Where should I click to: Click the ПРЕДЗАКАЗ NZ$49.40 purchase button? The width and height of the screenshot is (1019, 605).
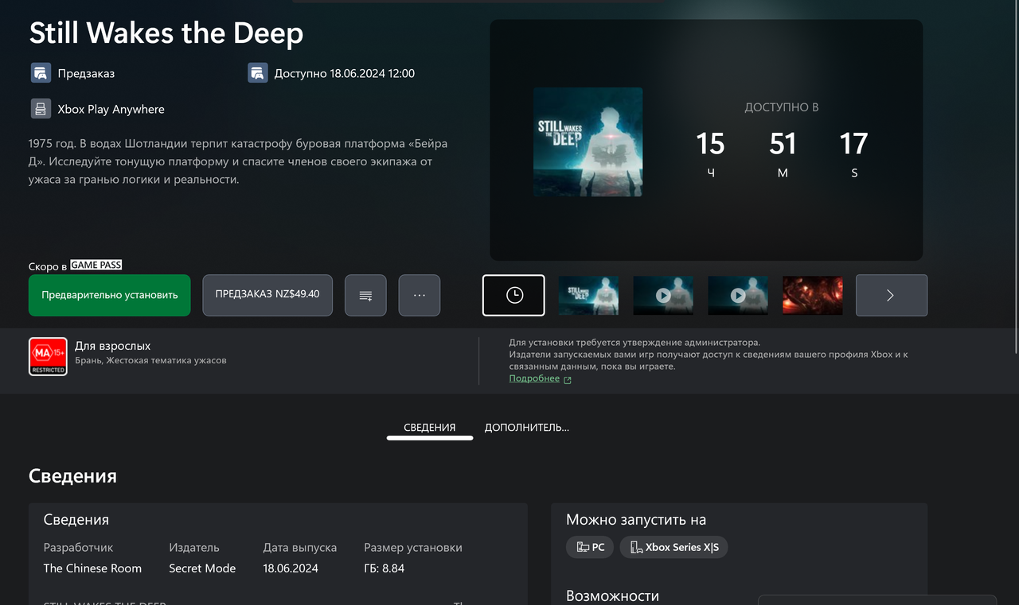click(x=267, y=295)
